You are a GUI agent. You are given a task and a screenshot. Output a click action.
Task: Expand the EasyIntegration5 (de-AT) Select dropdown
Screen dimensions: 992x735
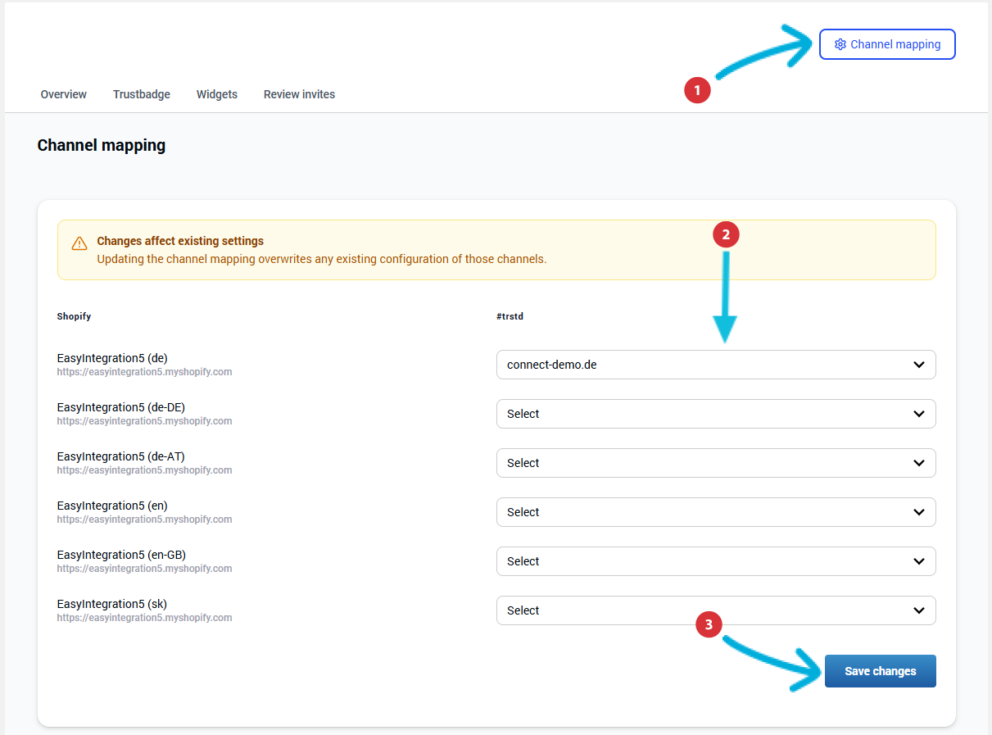pyautogui.click(x=715, y=463)
